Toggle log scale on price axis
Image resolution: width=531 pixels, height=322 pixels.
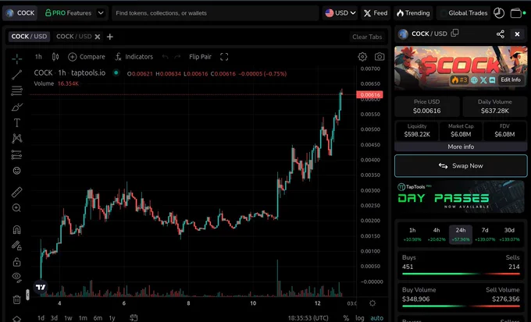point(360,318)
